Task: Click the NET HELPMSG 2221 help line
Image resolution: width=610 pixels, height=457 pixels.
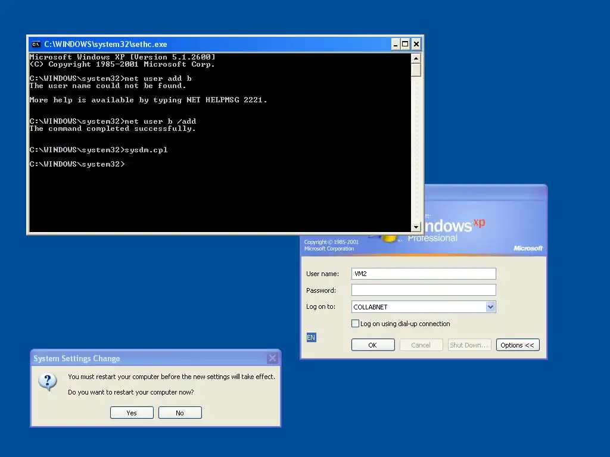Action: tap(148, 100)
